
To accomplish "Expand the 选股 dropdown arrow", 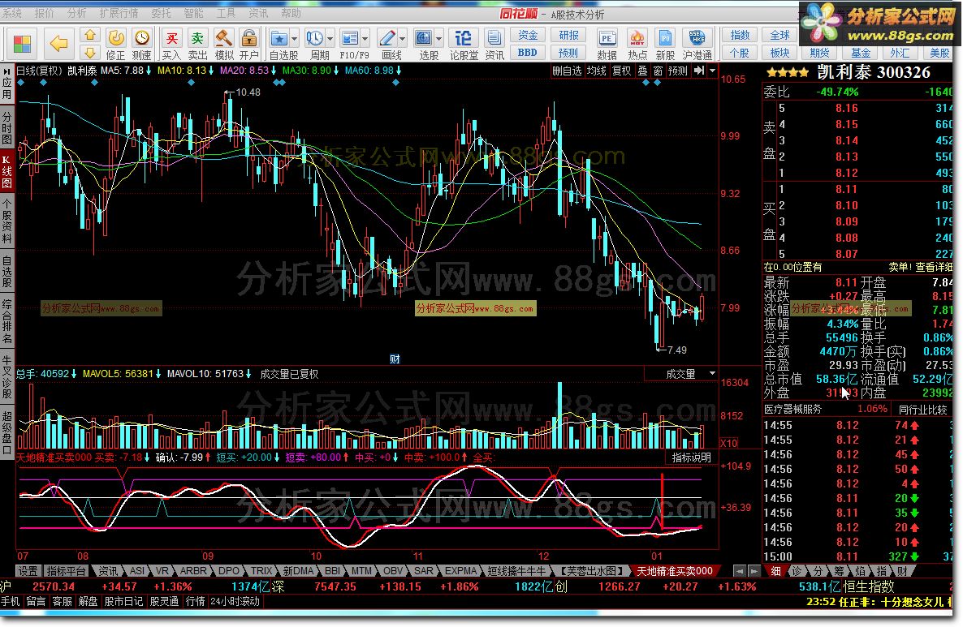I will [439, 39].
